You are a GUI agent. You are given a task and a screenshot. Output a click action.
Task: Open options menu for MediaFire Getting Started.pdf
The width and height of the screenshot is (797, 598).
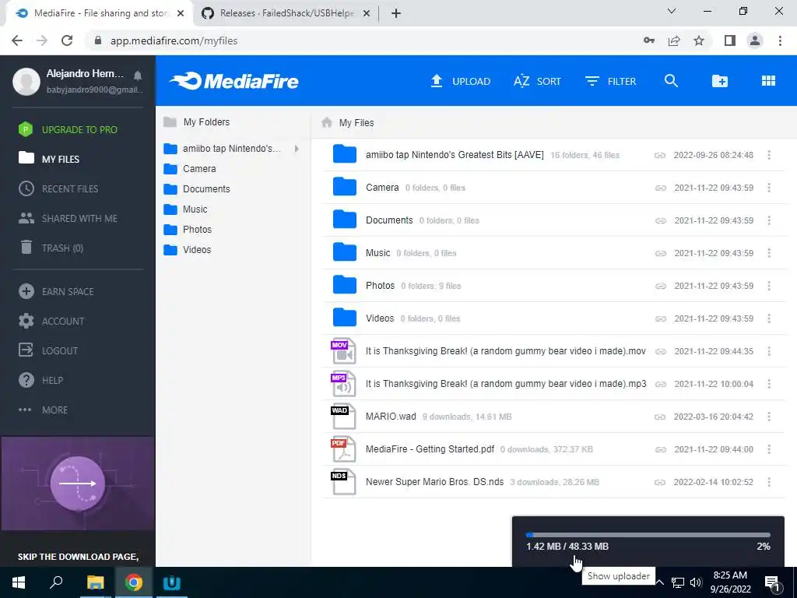click(769, 449)
